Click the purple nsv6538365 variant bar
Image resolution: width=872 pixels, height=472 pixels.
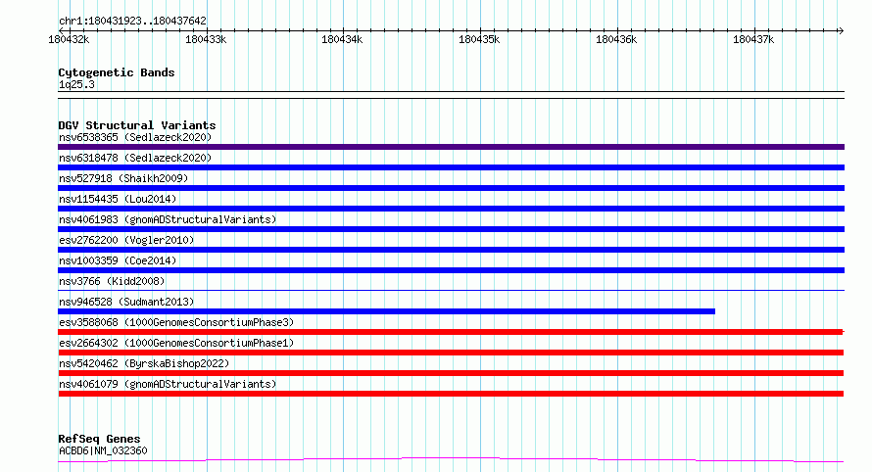(x=451, y=147)
